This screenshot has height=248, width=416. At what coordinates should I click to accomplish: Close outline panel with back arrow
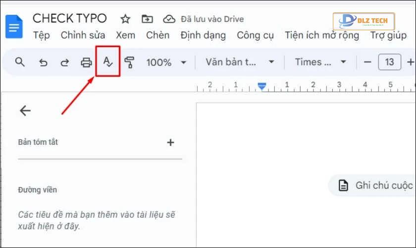25,111
